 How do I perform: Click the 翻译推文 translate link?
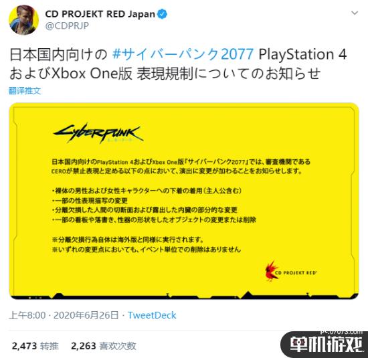25,91
